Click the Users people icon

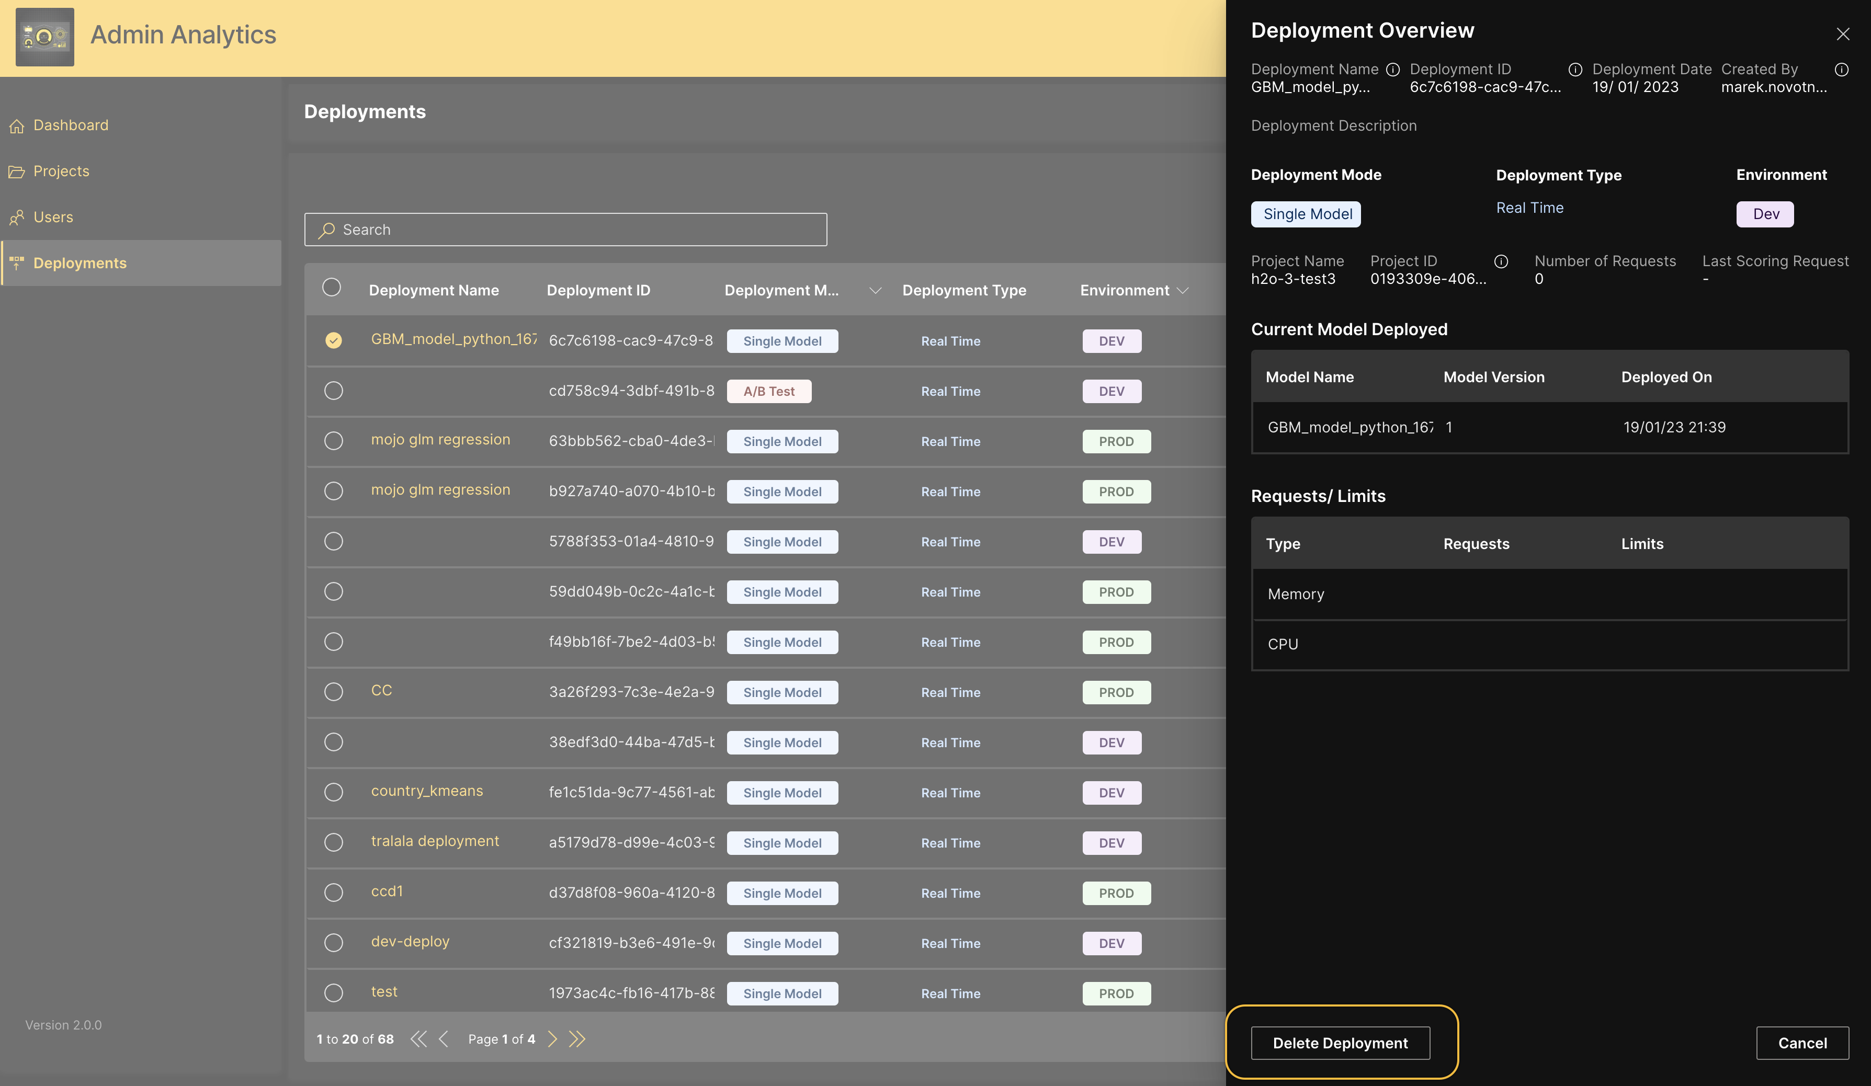click(x=17, y=217)
